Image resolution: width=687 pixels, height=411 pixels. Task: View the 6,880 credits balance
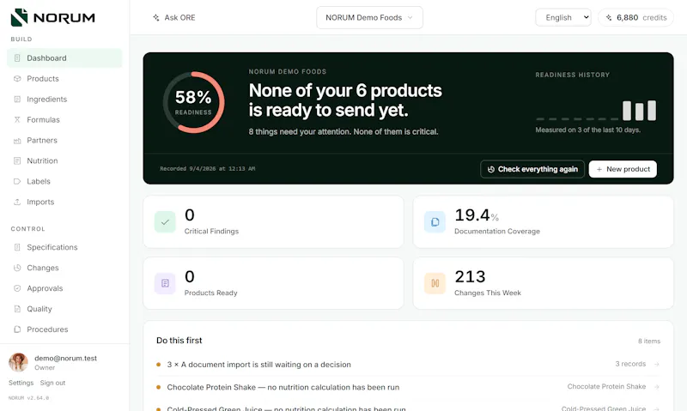coord(635,17)
